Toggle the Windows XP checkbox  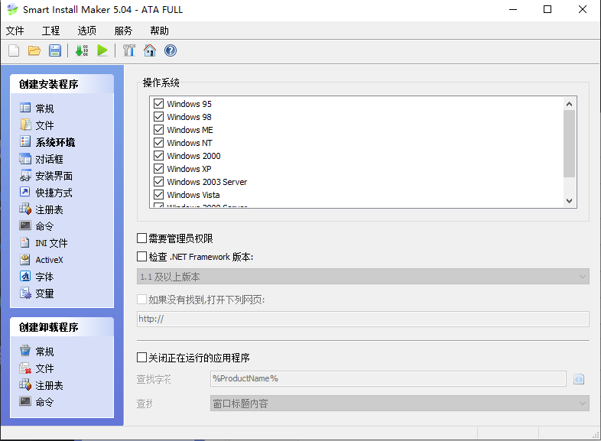158,169
